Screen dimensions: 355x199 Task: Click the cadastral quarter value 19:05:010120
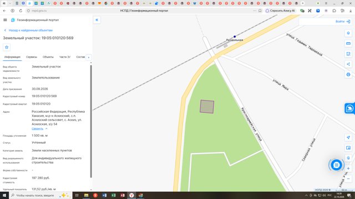[x=41, y=104]
